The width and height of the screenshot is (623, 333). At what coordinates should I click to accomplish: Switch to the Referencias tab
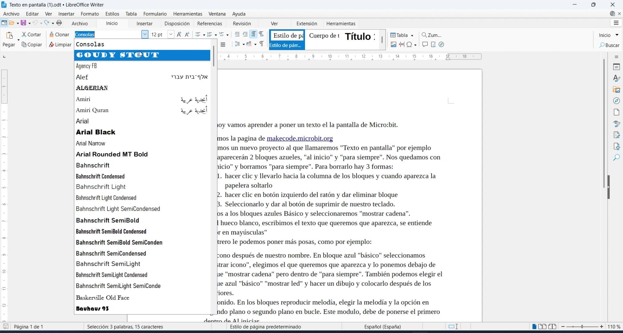[x=209, y=23]
